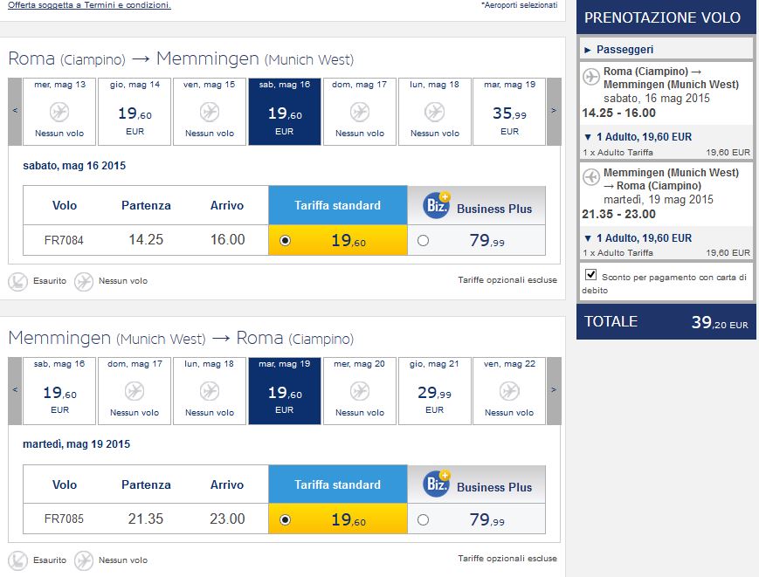Click the Biz Business Plus icon for return flight

(x=437, y=484)
